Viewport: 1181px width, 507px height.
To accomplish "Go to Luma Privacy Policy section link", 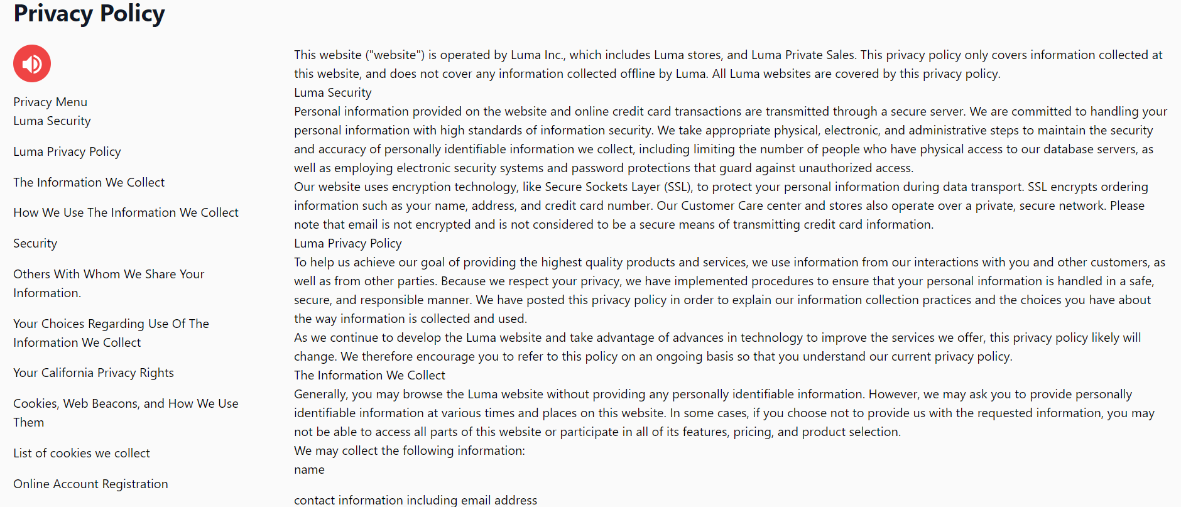I will (67, 151).
